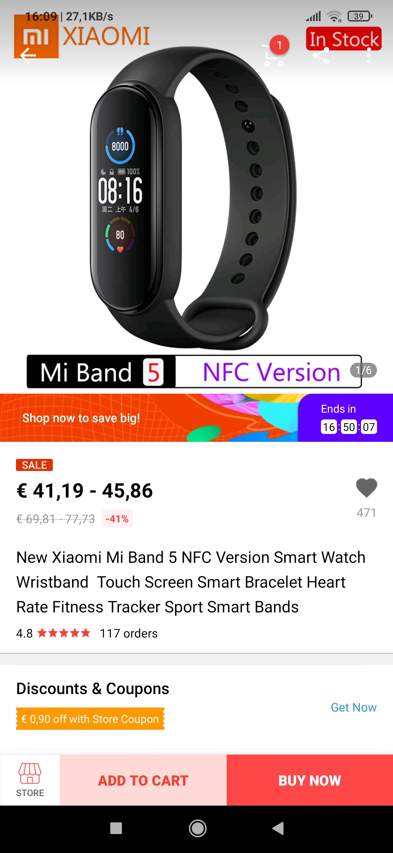This screenshot has height=853, width=393.
Task: Open the Shop now to save big banner
Action: 149,418
